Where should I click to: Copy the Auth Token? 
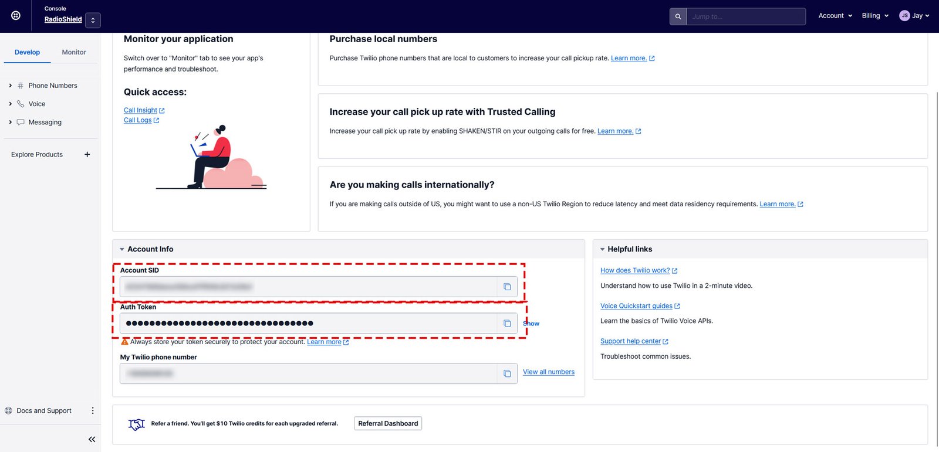coord(507,323)
